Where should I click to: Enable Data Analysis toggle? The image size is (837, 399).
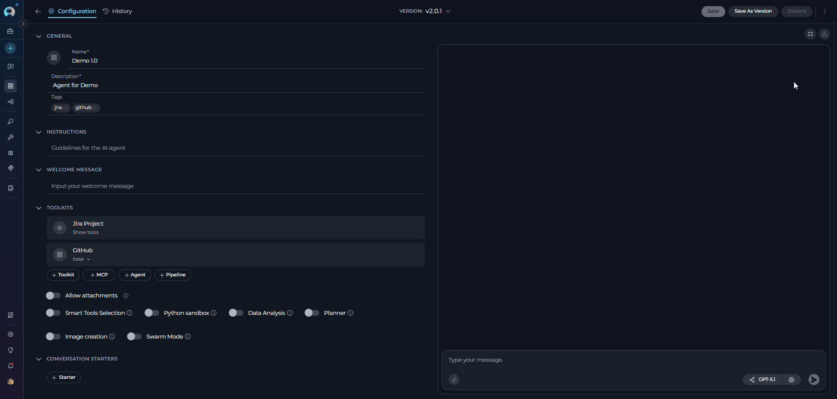point(236,313)
